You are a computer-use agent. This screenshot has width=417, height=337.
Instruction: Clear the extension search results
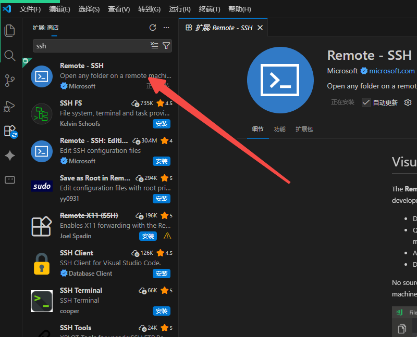tap(154, 46)
